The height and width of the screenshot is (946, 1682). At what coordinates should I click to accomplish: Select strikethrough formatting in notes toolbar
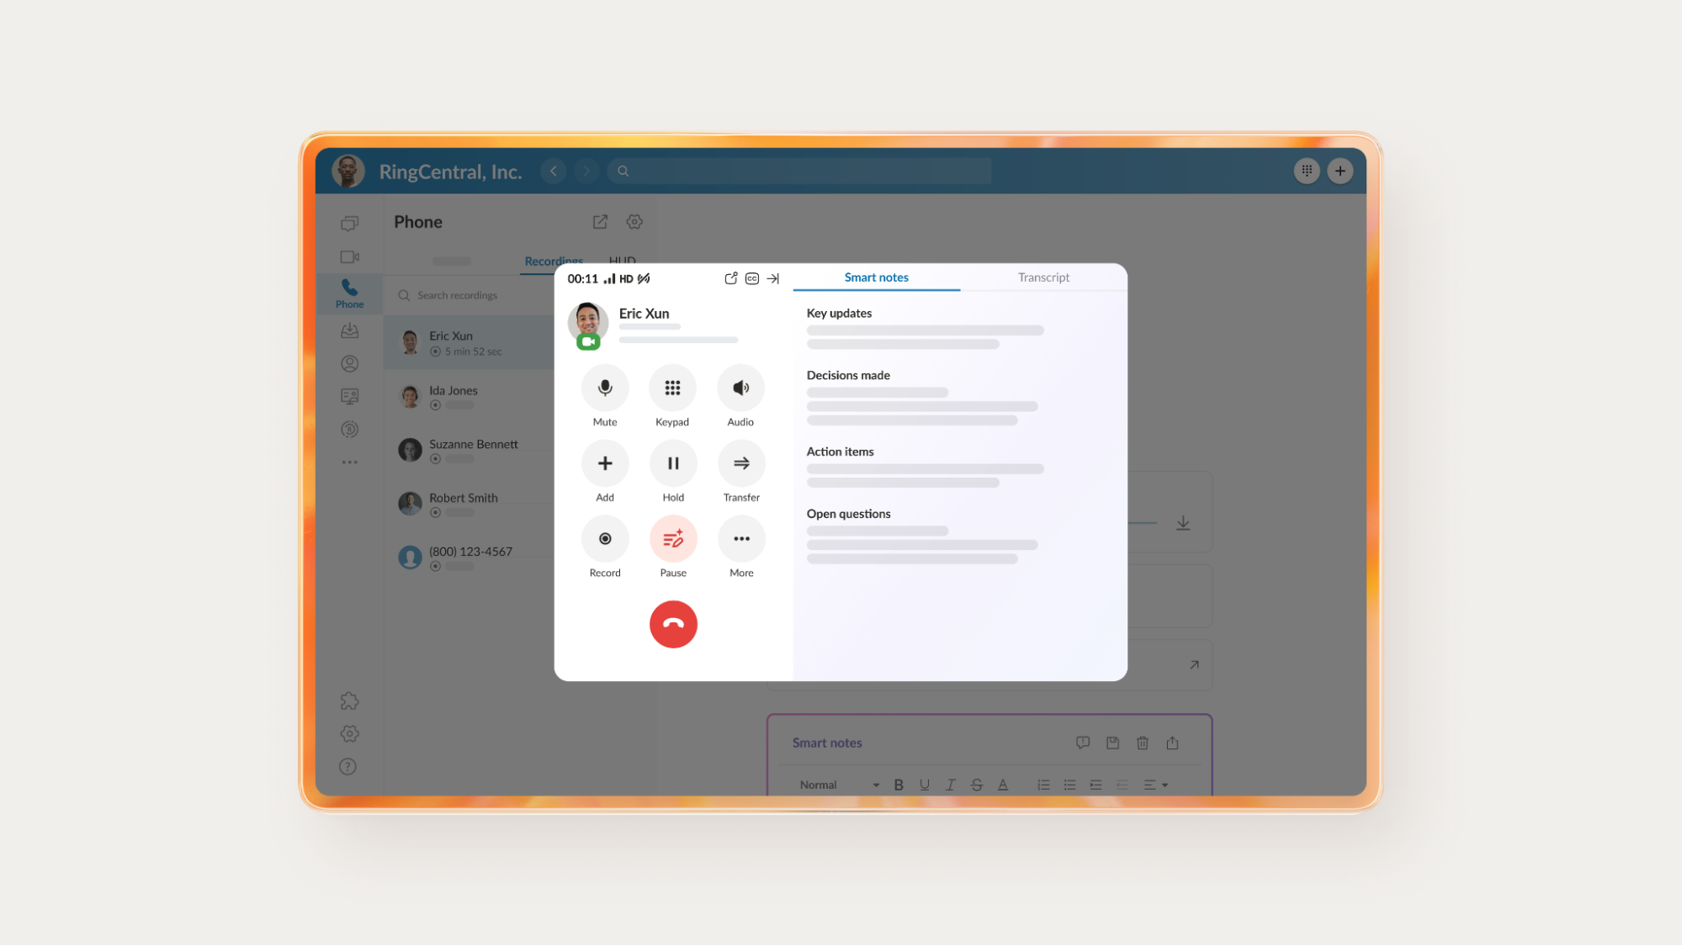point(976,785)
